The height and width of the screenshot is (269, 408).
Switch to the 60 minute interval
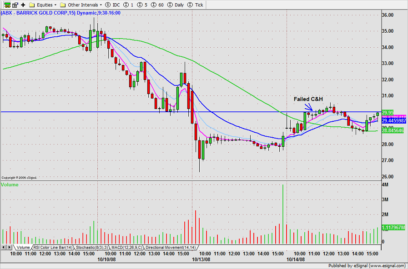pos(157,5)
